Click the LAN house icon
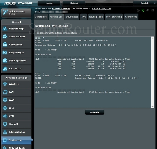 [5, 92]
